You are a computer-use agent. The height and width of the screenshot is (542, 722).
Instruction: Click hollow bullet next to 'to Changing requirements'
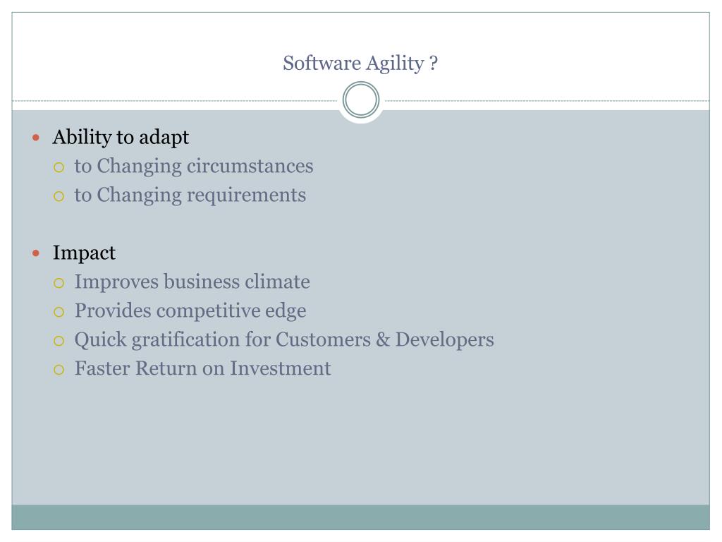(x=59, y=196)
